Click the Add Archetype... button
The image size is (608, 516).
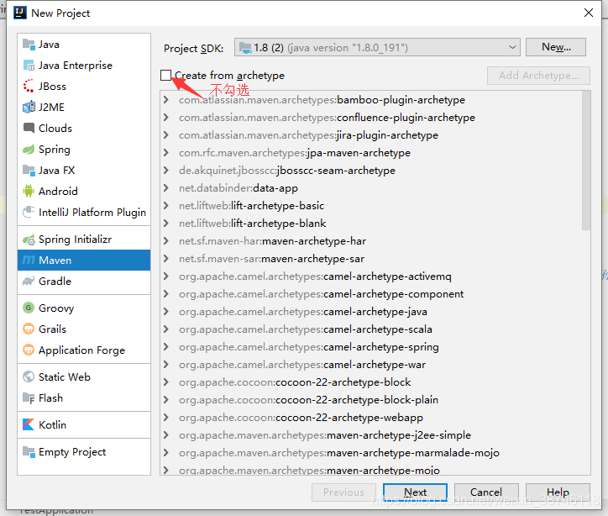(x=538, y=76)
